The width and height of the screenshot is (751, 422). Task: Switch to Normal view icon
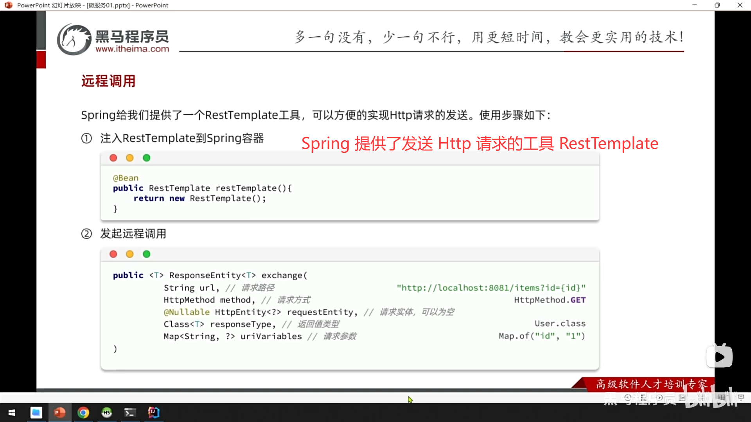click(x=682, y=397)
